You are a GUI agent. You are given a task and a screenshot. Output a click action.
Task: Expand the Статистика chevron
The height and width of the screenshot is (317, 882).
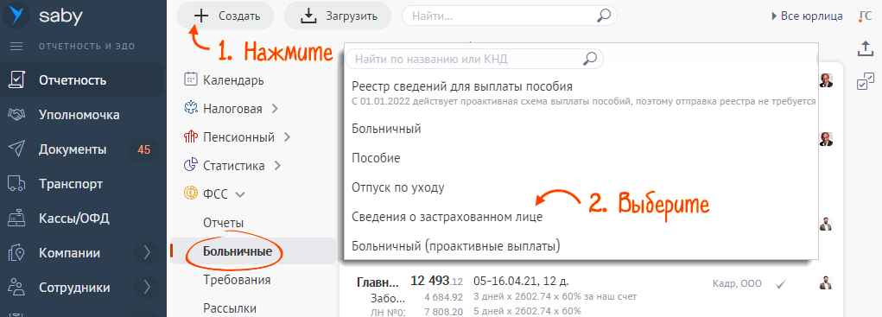(x=276, y=166)
